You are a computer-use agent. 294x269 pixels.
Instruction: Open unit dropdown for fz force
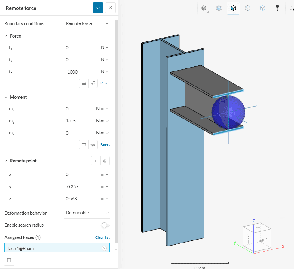point(105,72)
